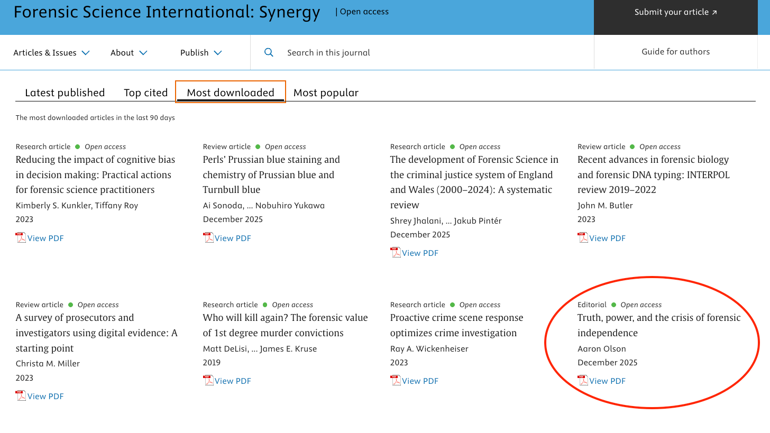Click View PDF text for John M. Butler review
The width and height of the screenshot is (770, 433).
(x=607, y=238)
